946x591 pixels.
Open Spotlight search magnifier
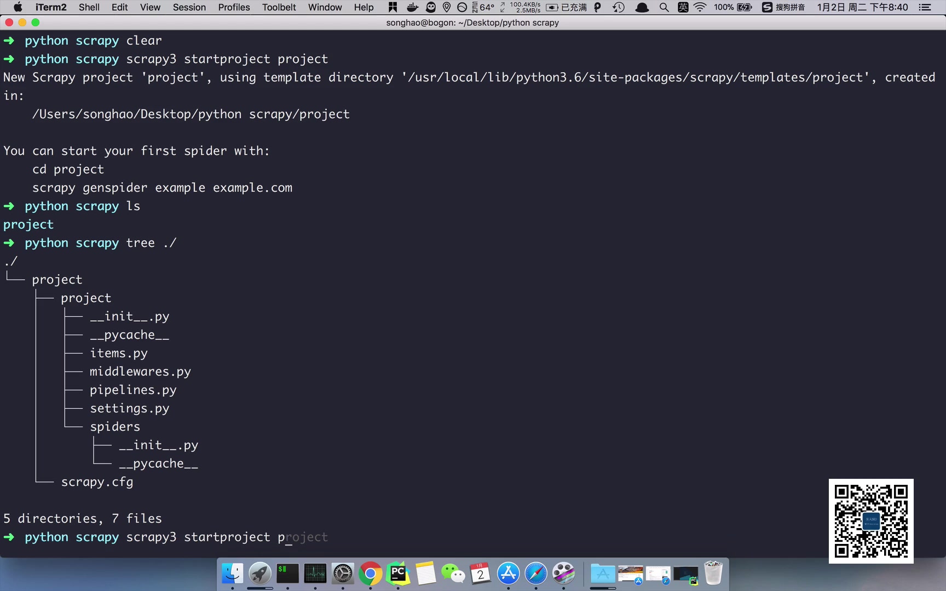pyautogui.click(x=664, y=7)
